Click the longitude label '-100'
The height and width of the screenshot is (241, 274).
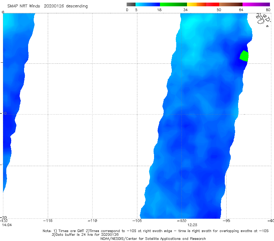(x=181, y=221)
